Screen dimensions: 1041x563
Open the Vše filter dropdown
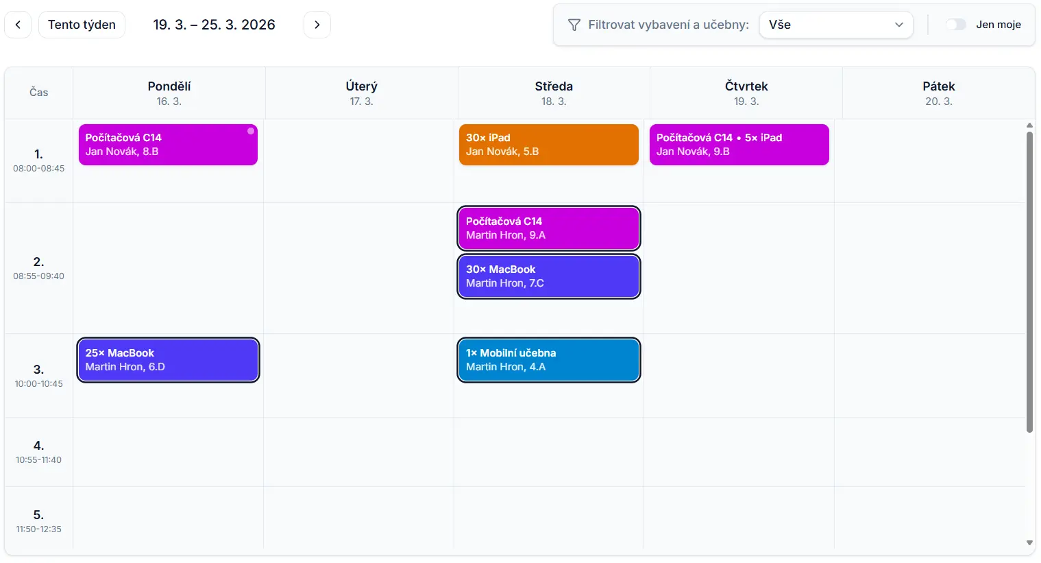click(835, 25)
